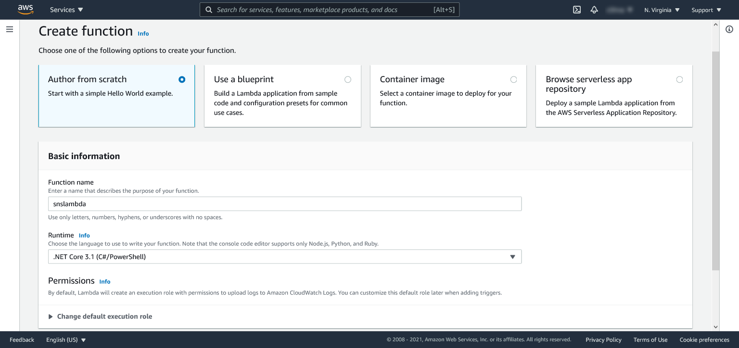Click the Info link beside Permissions

(x=105, y=282)
